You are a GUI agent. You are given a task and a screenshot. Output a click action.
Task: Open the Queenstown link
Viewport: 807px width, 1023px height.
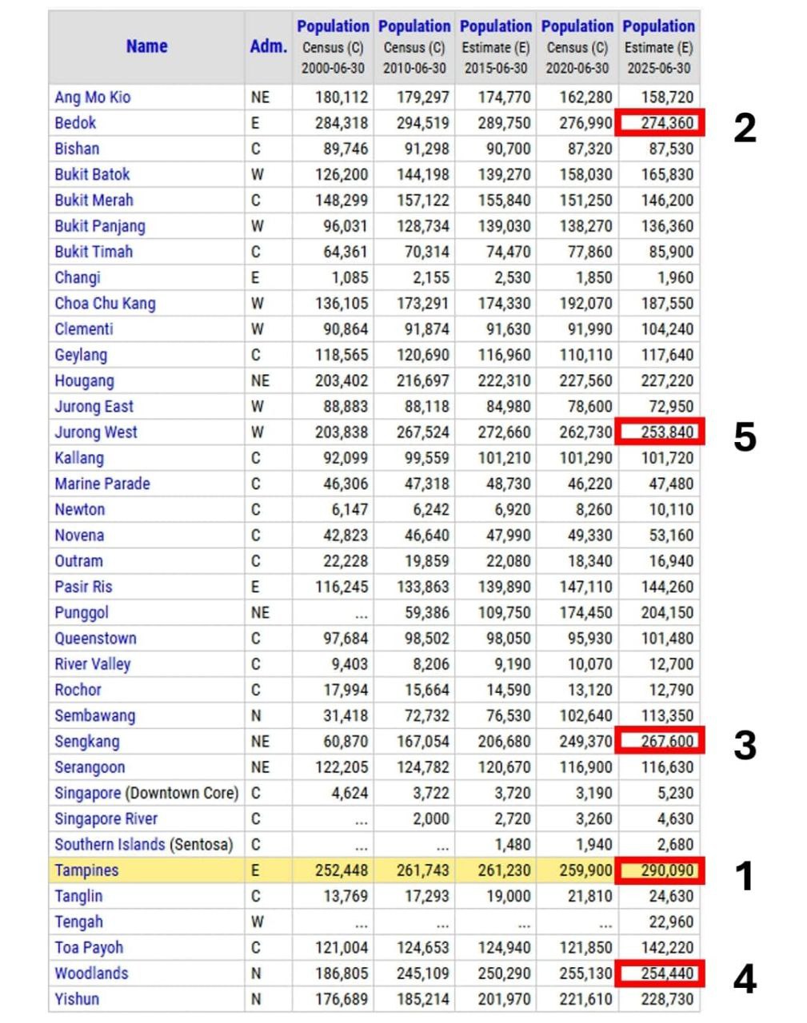click(x=95, y=638)
